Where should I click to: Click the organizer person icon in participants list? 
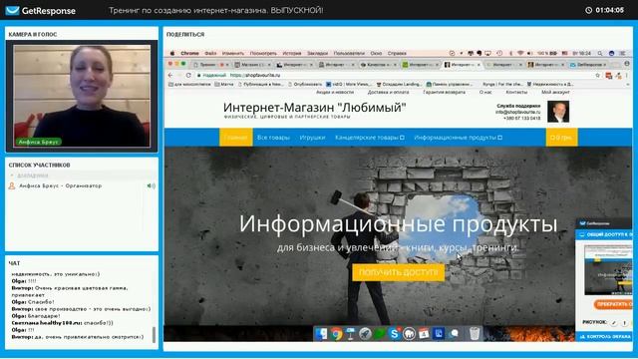(12, 185)
